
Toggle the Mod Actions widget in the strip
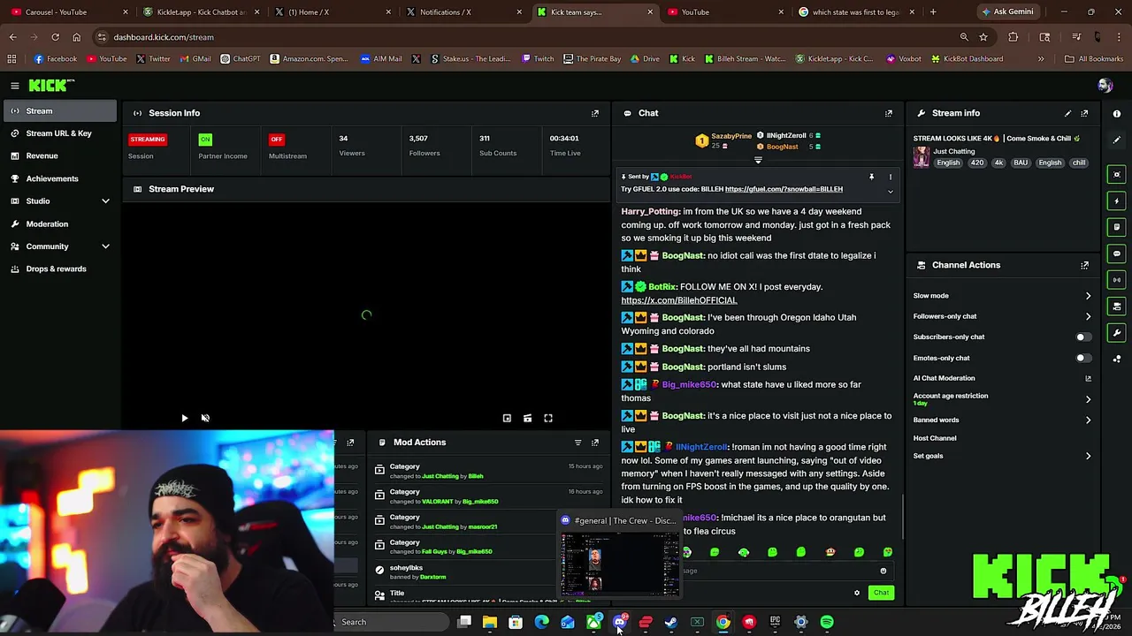pyautogui.click(x=1117, y=227)
